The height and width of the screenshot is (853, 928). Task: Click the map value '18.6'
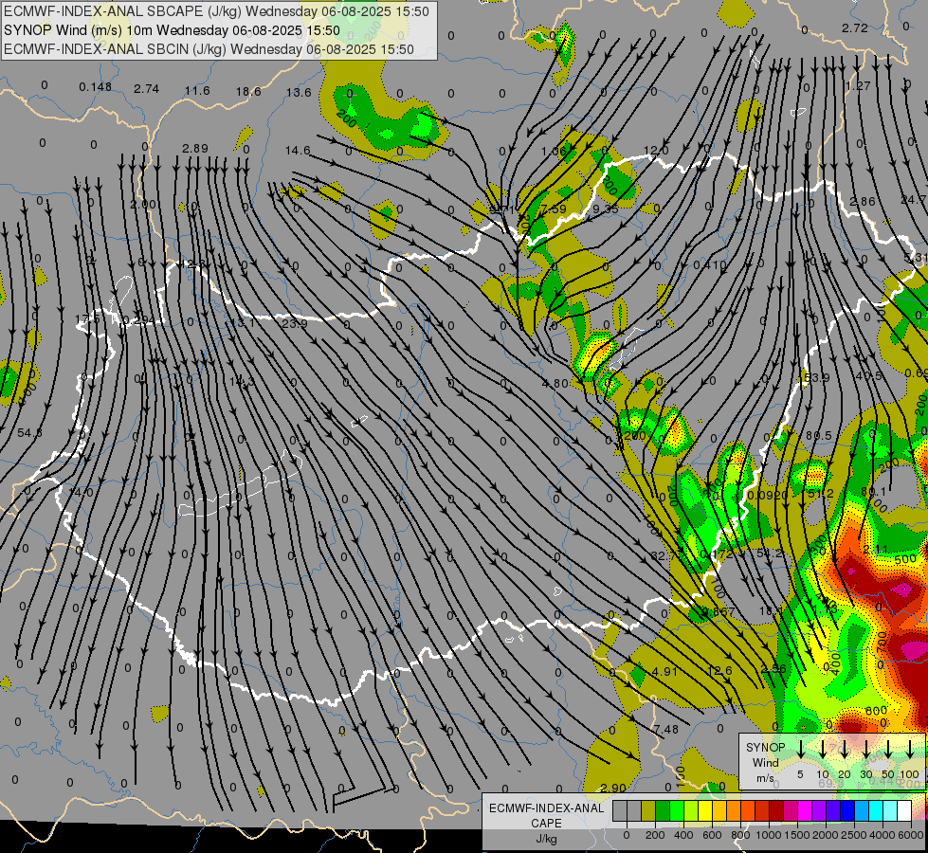tap(248, 91)
